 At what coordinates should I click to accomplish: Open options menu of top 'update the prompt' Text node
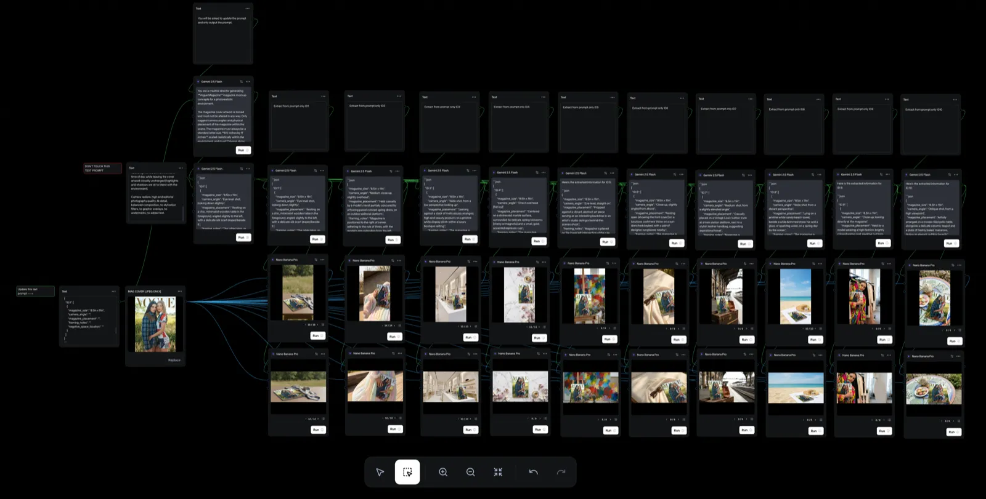pos(248,9)
